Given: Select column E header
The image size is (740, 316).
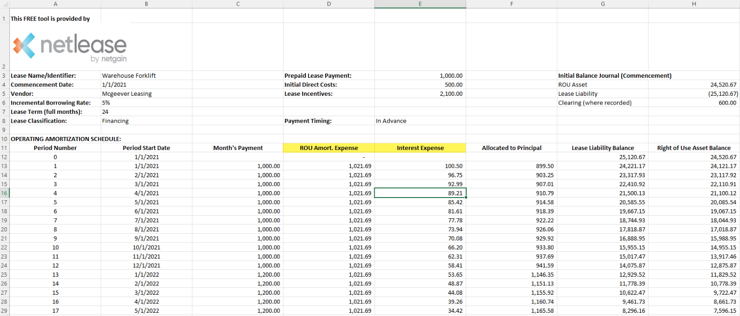Looking at the screenshot, I should click(420, 4).
